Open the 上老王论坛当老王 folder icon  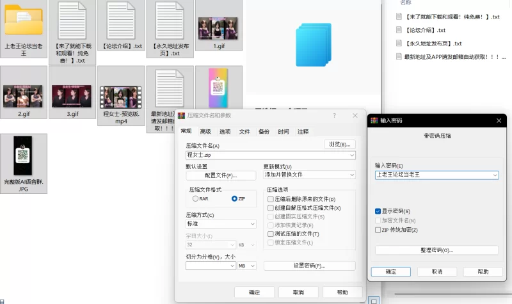tap(24, 20)
